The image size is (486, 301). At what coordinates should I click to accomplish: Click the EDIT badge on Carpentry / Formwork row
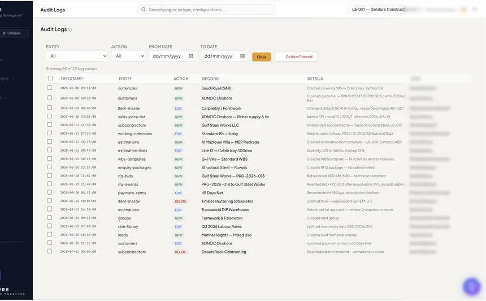pyautogui.click(x=178, y=109)
